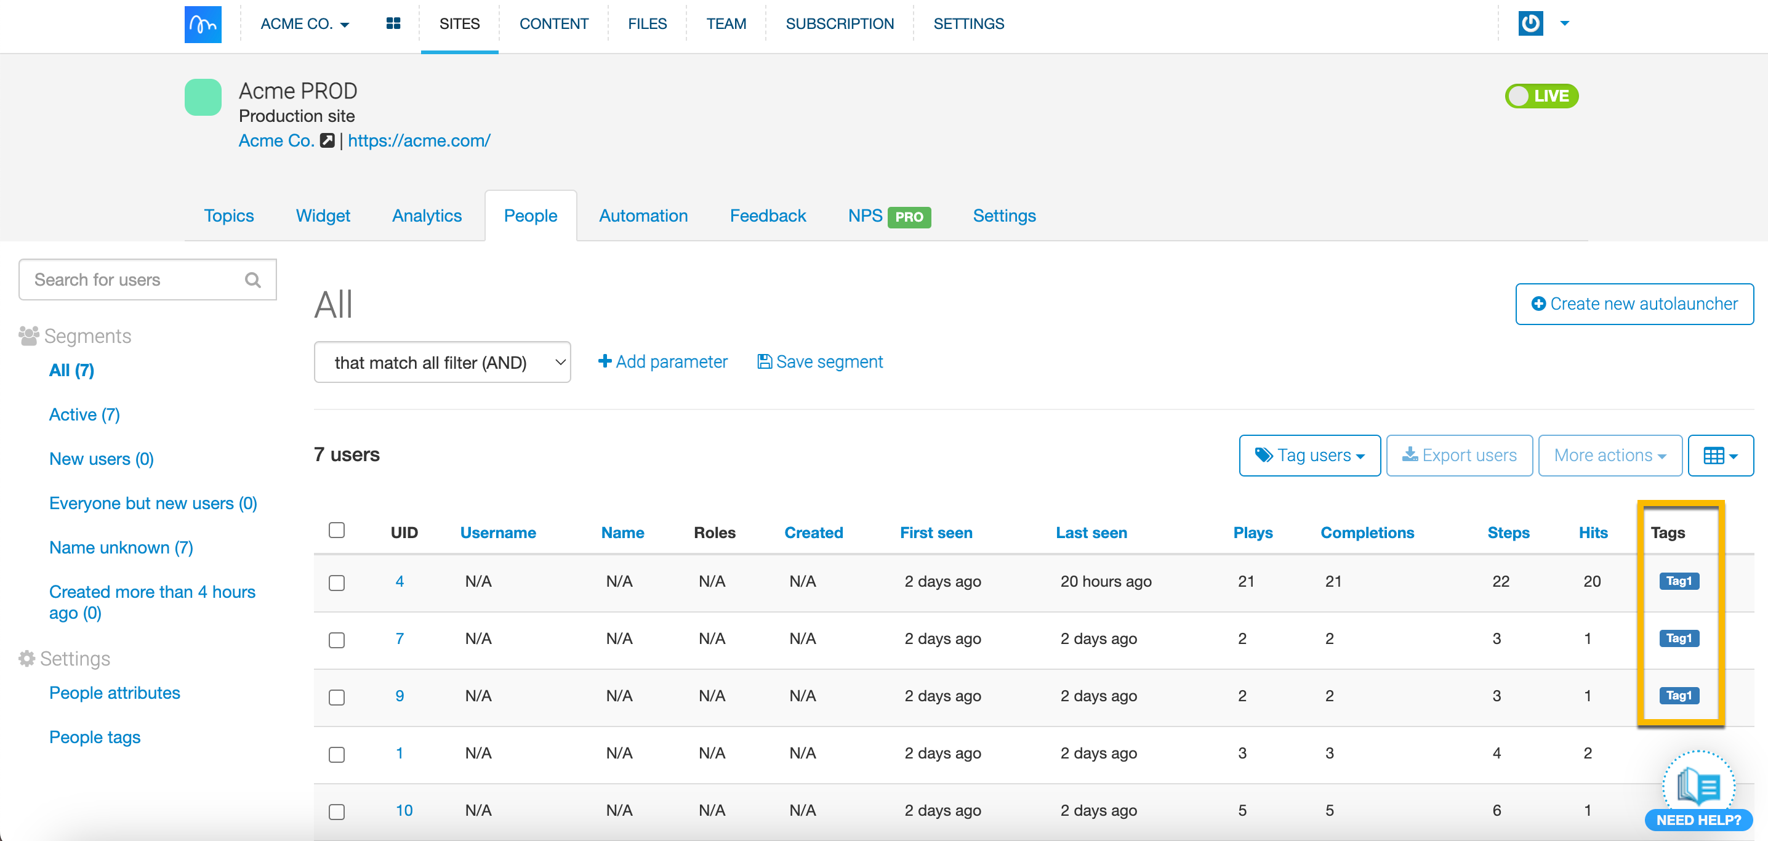
Task: Click the power account icon
Action: [x=1530, y=23]
